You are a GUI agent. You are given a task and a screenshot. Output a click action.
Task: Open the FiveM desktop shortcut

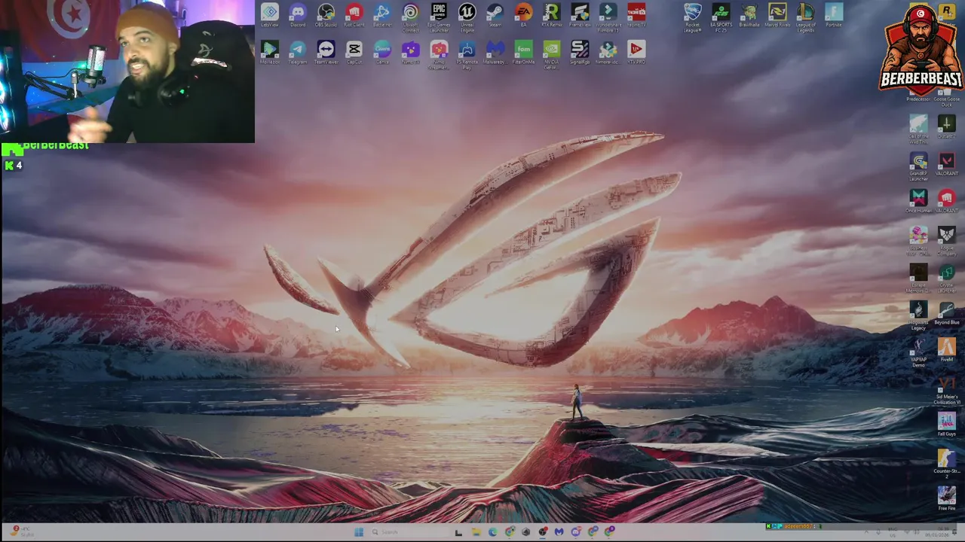click(947, 349)
